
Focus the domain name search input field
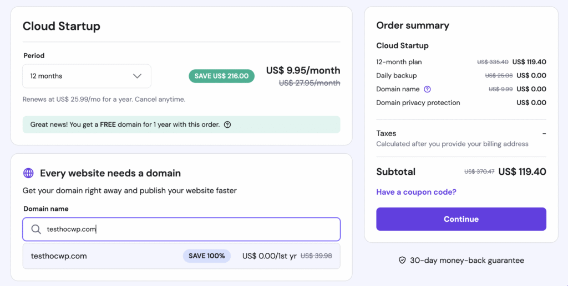pos(189,229)
